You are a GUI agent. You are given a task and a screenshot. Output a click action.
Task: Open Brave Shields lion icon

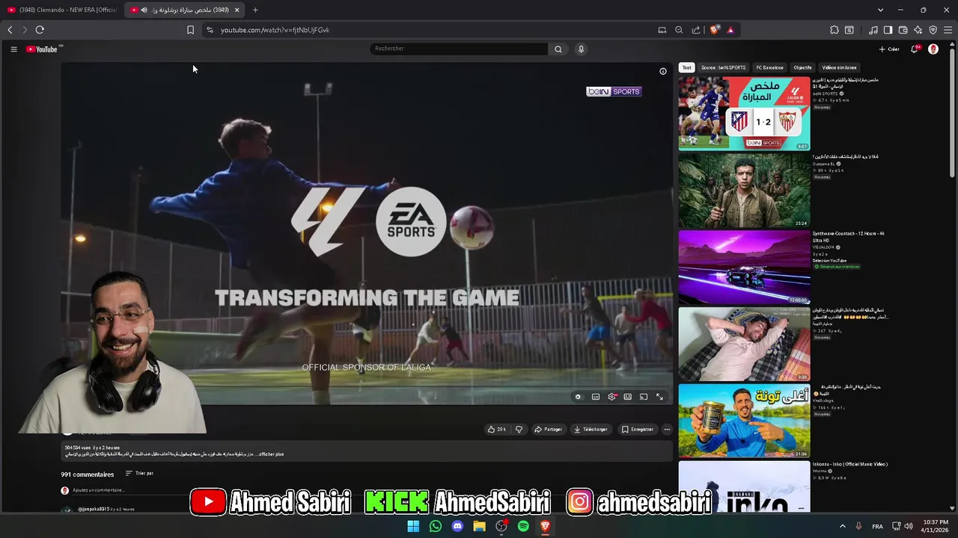click(x=715, y=30)
